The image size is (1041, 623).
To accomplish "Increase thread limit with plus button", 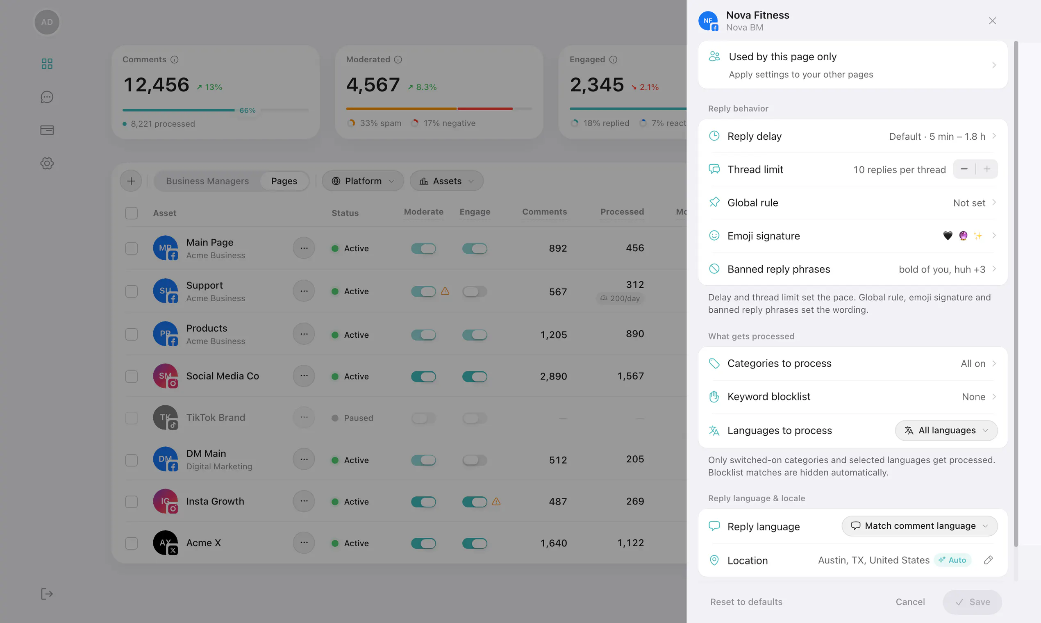I will 987,169.
